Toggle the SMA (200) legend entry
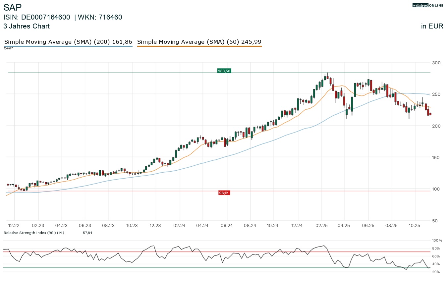 pos(68,42)
